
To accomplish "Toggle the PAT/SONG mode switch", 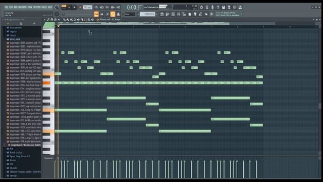I will [x=64, y=7].
